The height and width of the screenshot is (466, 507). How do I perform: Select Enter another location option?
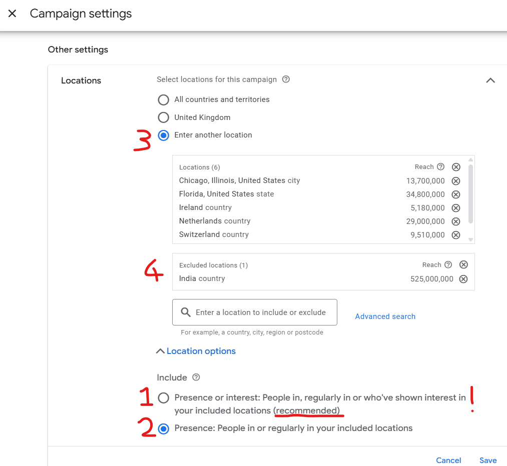coord(163,135)
